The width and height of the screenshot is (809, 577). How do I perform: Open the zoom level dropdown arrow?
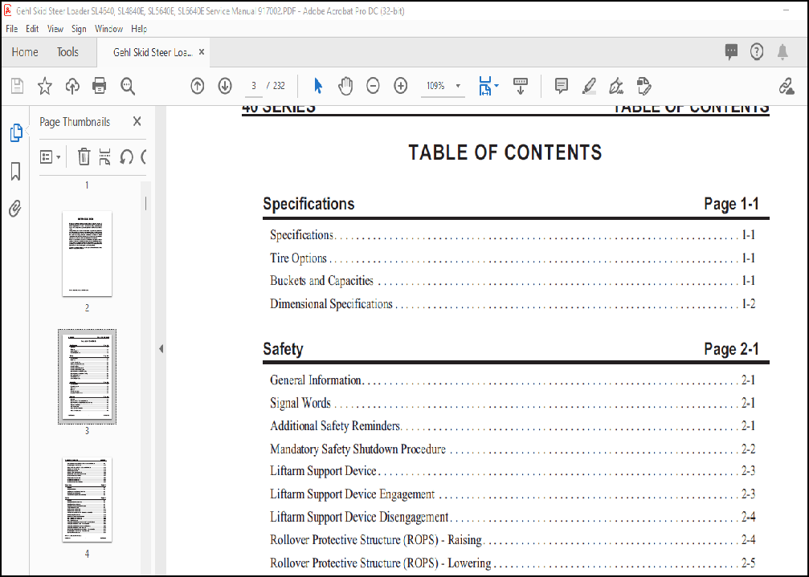(x=458, y=86)
